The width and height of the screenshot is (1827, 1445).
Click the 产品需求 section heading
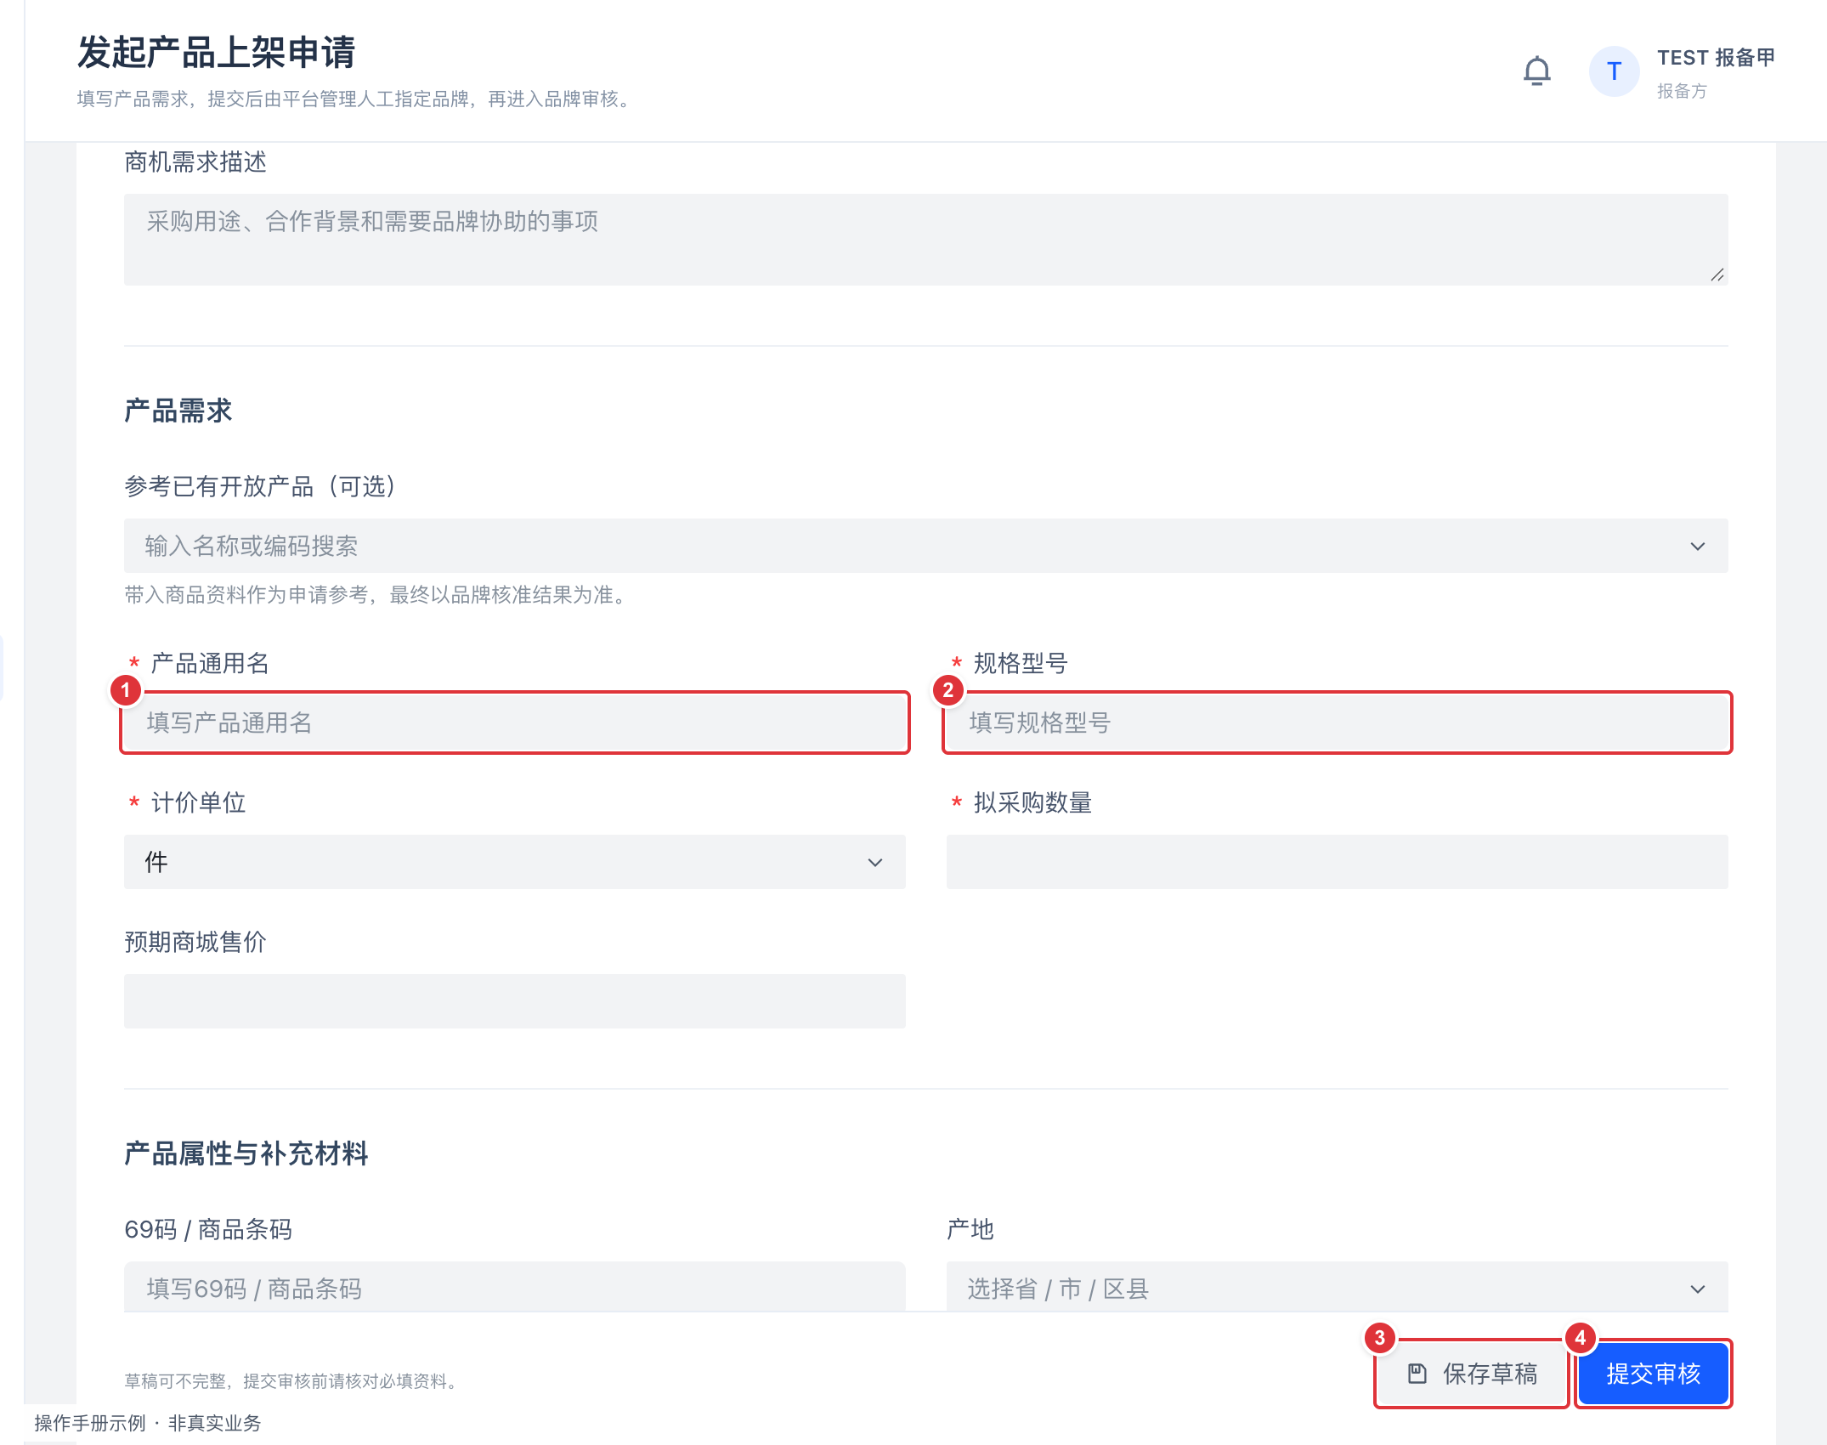coord(178,411)
